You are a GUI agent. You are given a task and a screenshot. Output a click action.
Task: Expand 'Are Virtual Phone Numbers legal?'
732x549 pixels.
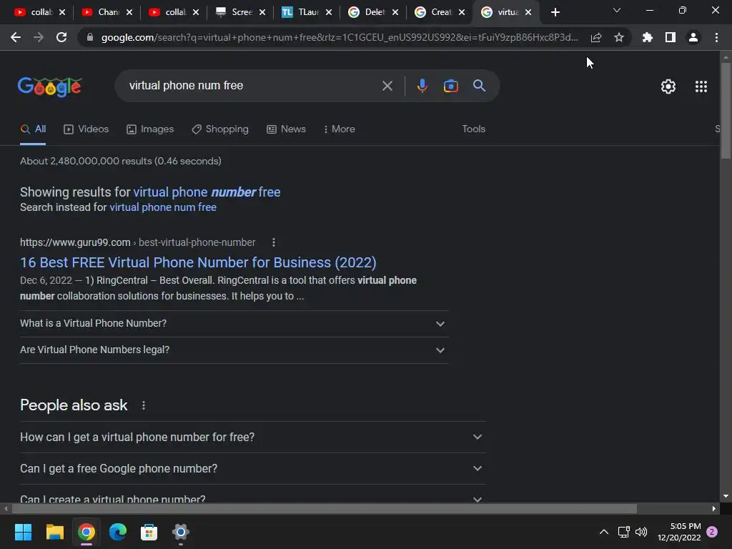[x=234, y=350]
